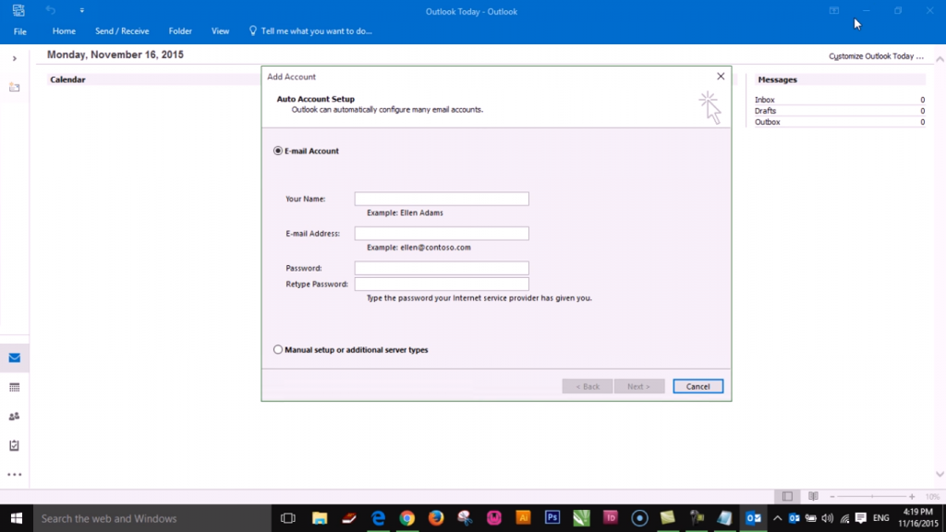Click the Password input field
Viewport: 946px width, 532px height.
tap(442, 268)
